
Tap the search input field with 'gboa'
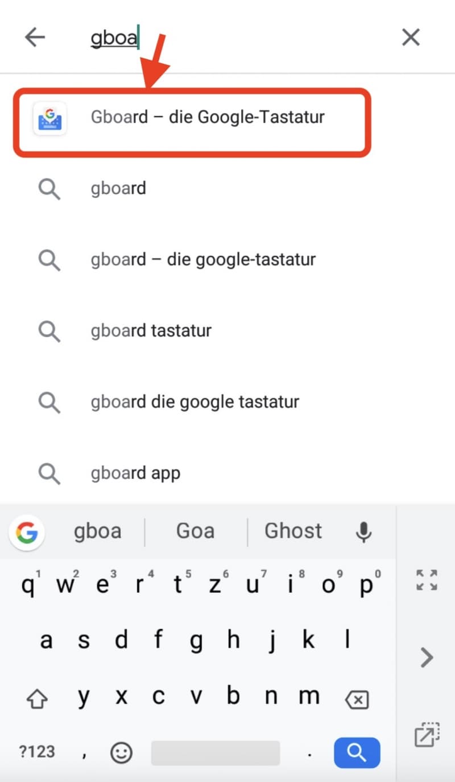[x=227, y=38]
